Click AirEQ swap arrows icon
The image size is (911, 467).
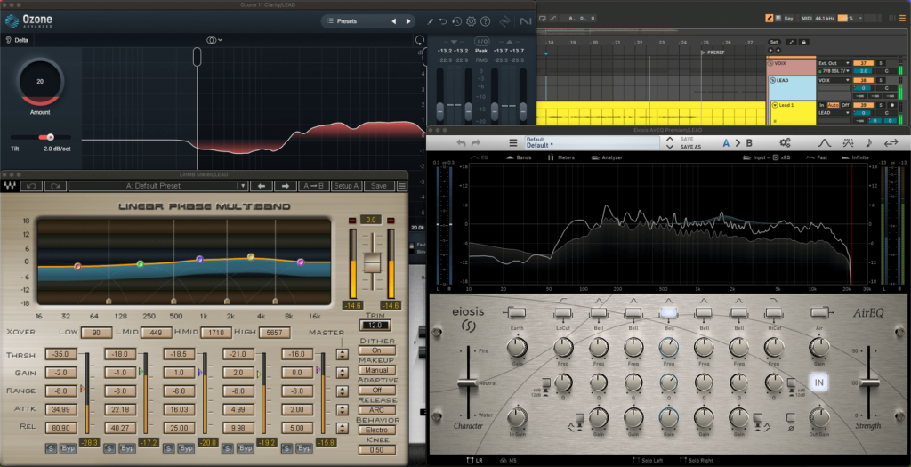tap(891, 143)
